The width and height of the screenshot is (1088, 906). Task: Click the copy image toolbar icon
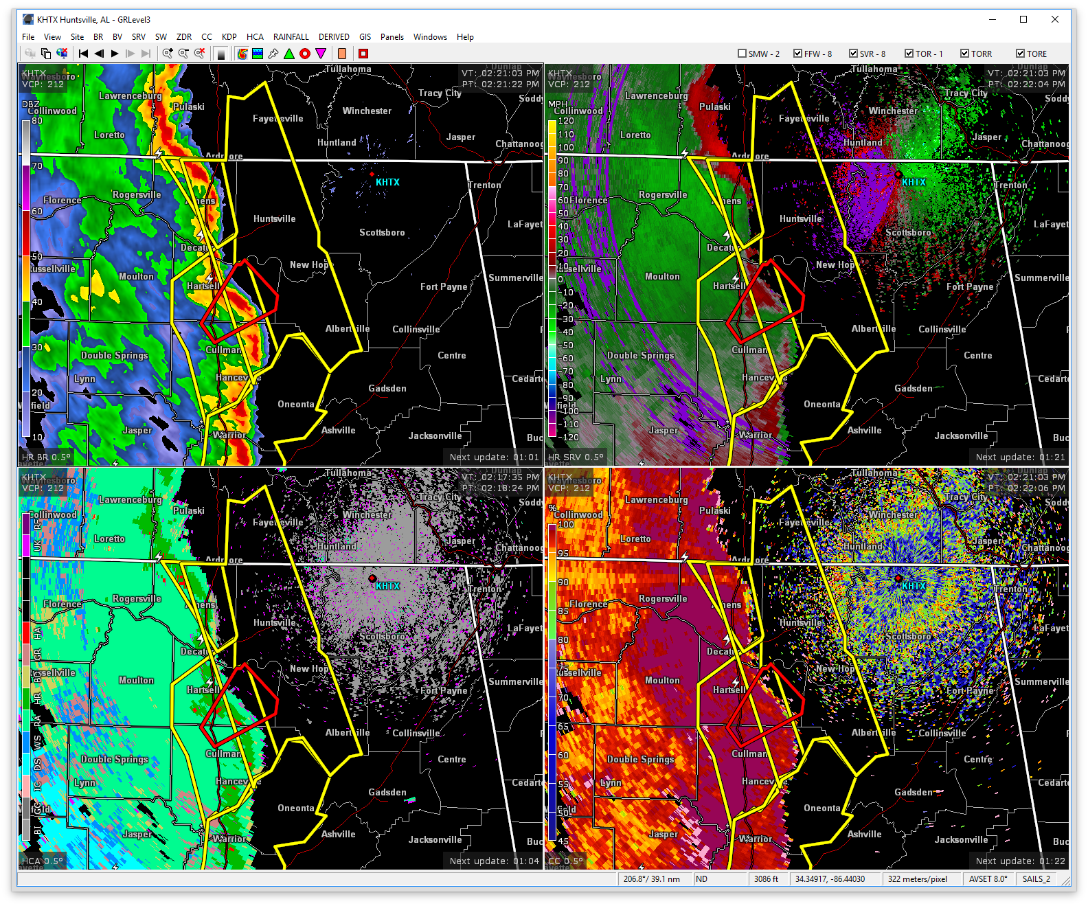pos(46,54)
